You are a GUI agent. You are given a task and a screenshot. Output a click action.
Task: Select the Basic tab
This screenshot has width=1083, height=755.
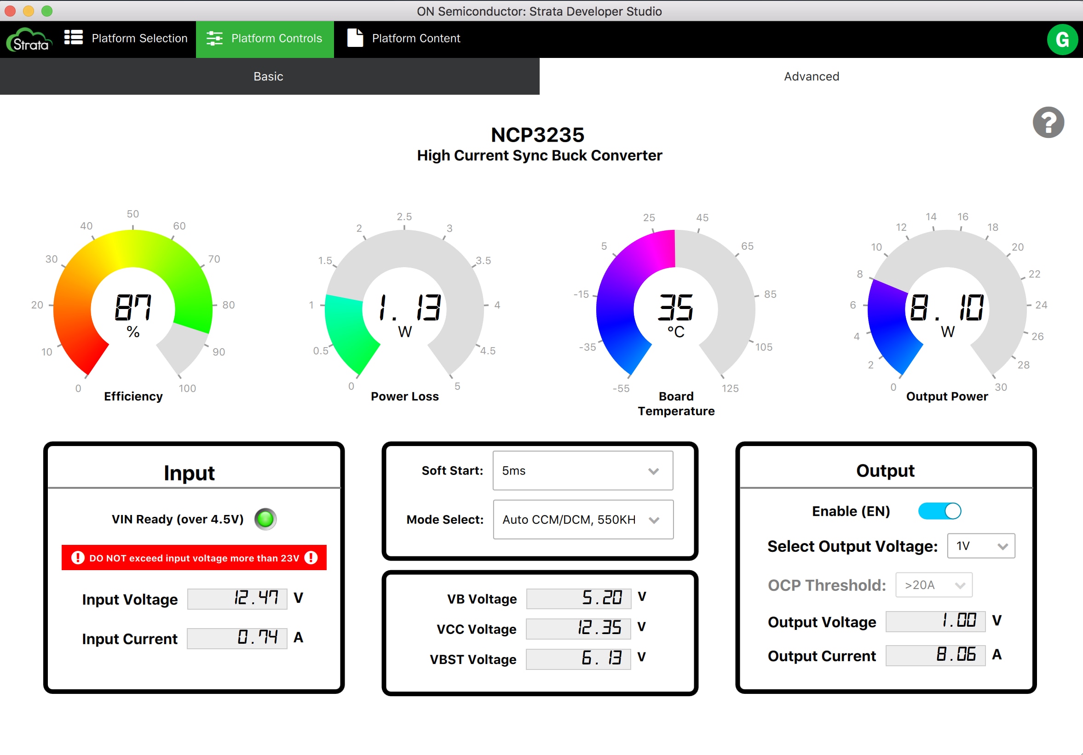[269, 76]
